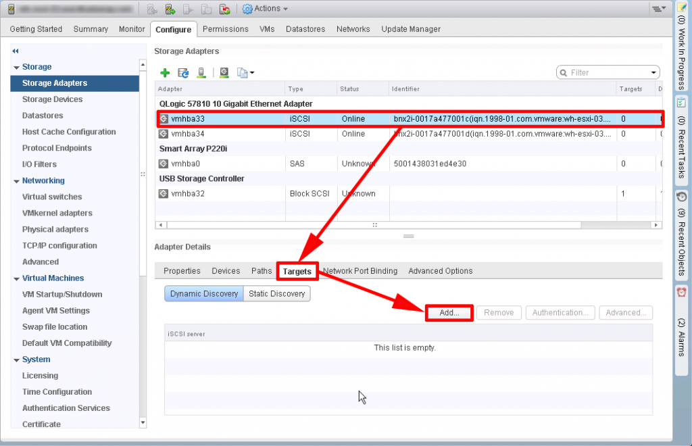Add a new software storage adapter
This screenshot has width=692, height=446.
(x=165, y=72)
